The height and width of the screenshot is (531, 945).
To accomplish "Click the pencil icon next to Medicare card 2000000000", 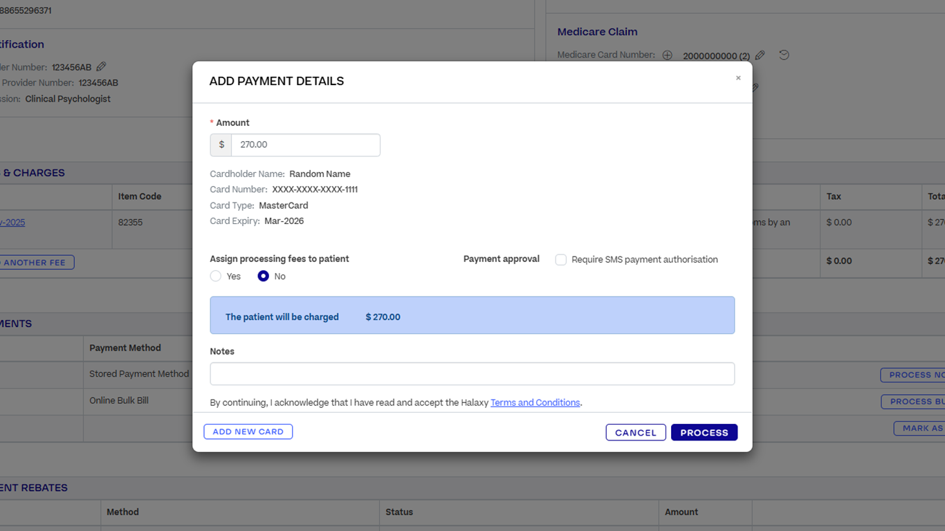I will click(760, 55).
